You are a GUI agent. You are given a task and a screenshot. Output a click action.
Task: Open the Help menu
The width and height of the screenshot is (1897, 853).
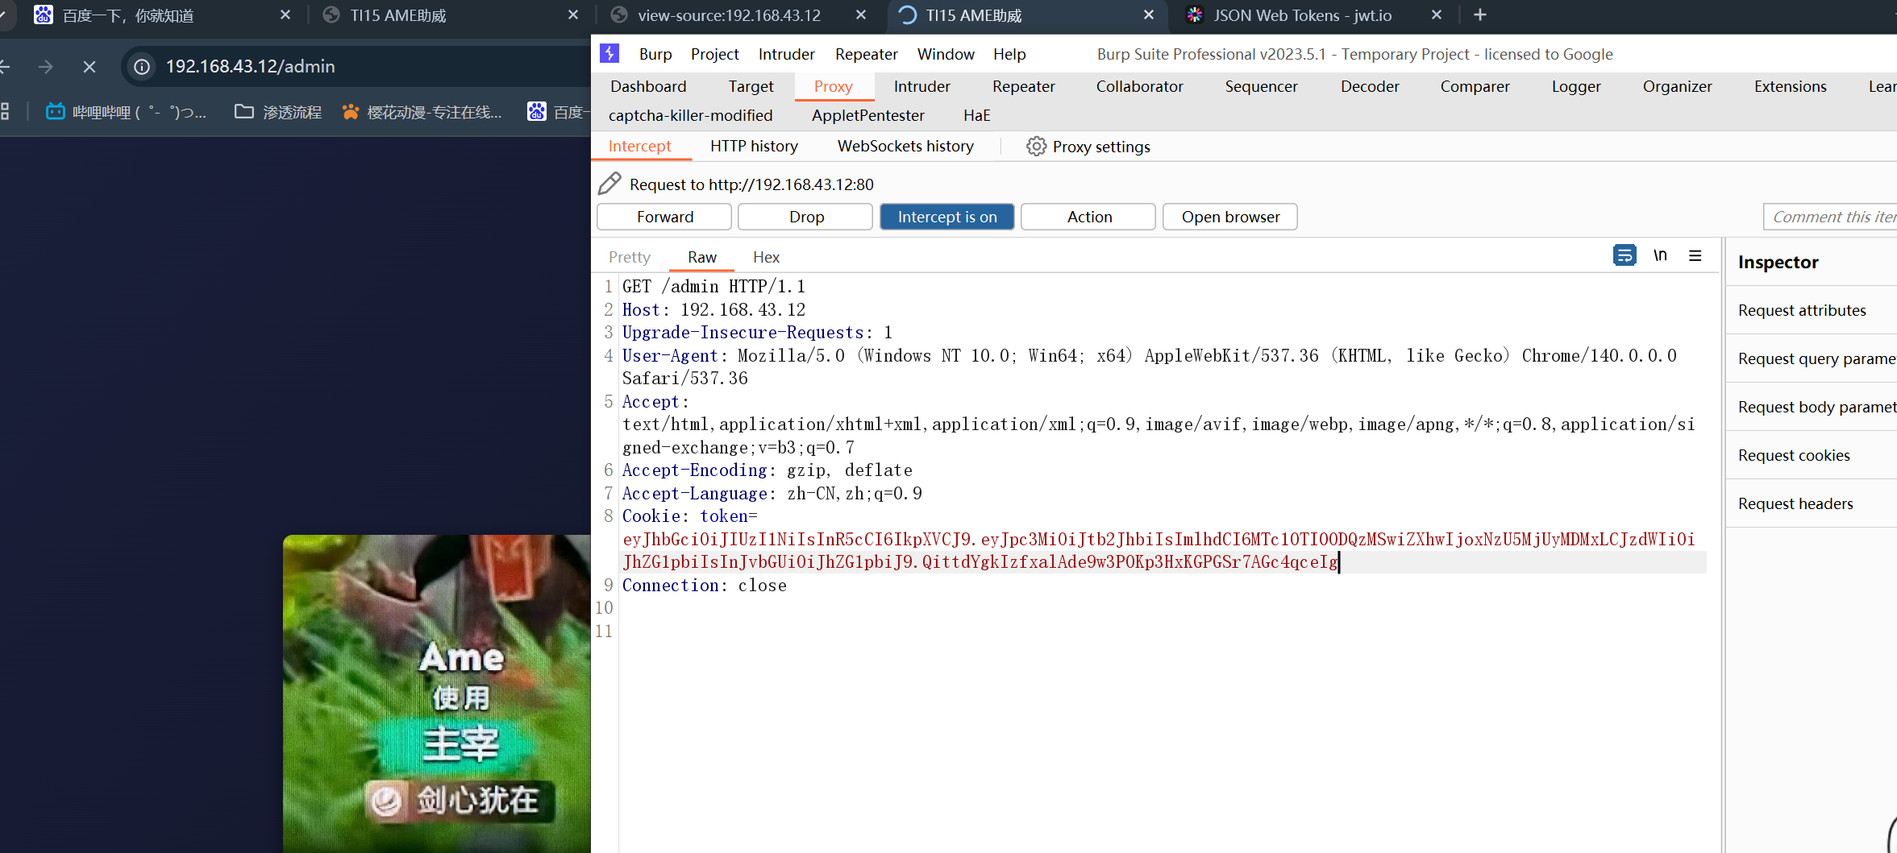1009,54
